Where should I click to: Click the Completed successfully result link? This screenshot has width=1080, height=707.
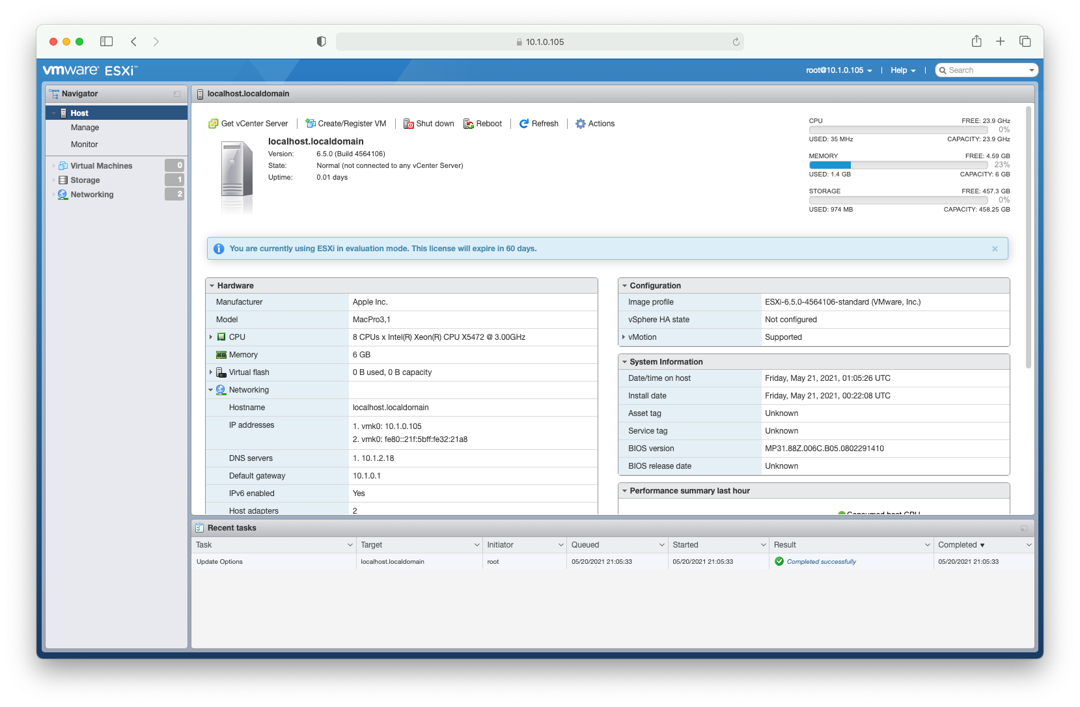tap(821, 562)
